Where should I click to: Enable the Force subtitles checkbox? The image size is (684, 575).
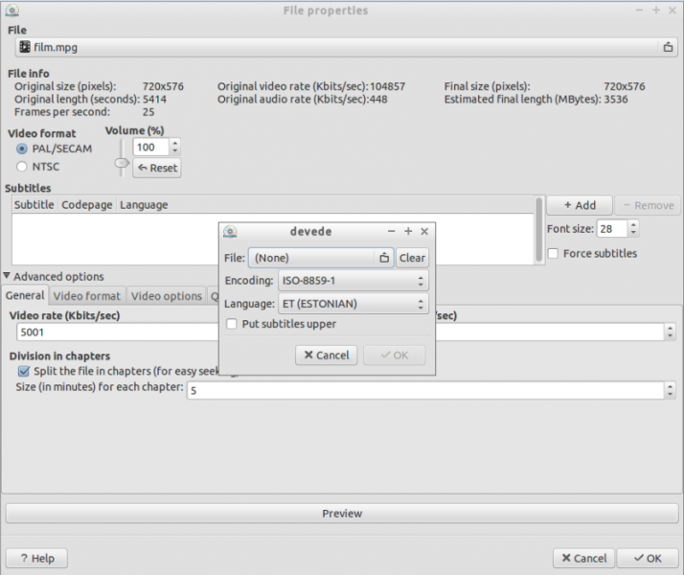tap(554, 254)
